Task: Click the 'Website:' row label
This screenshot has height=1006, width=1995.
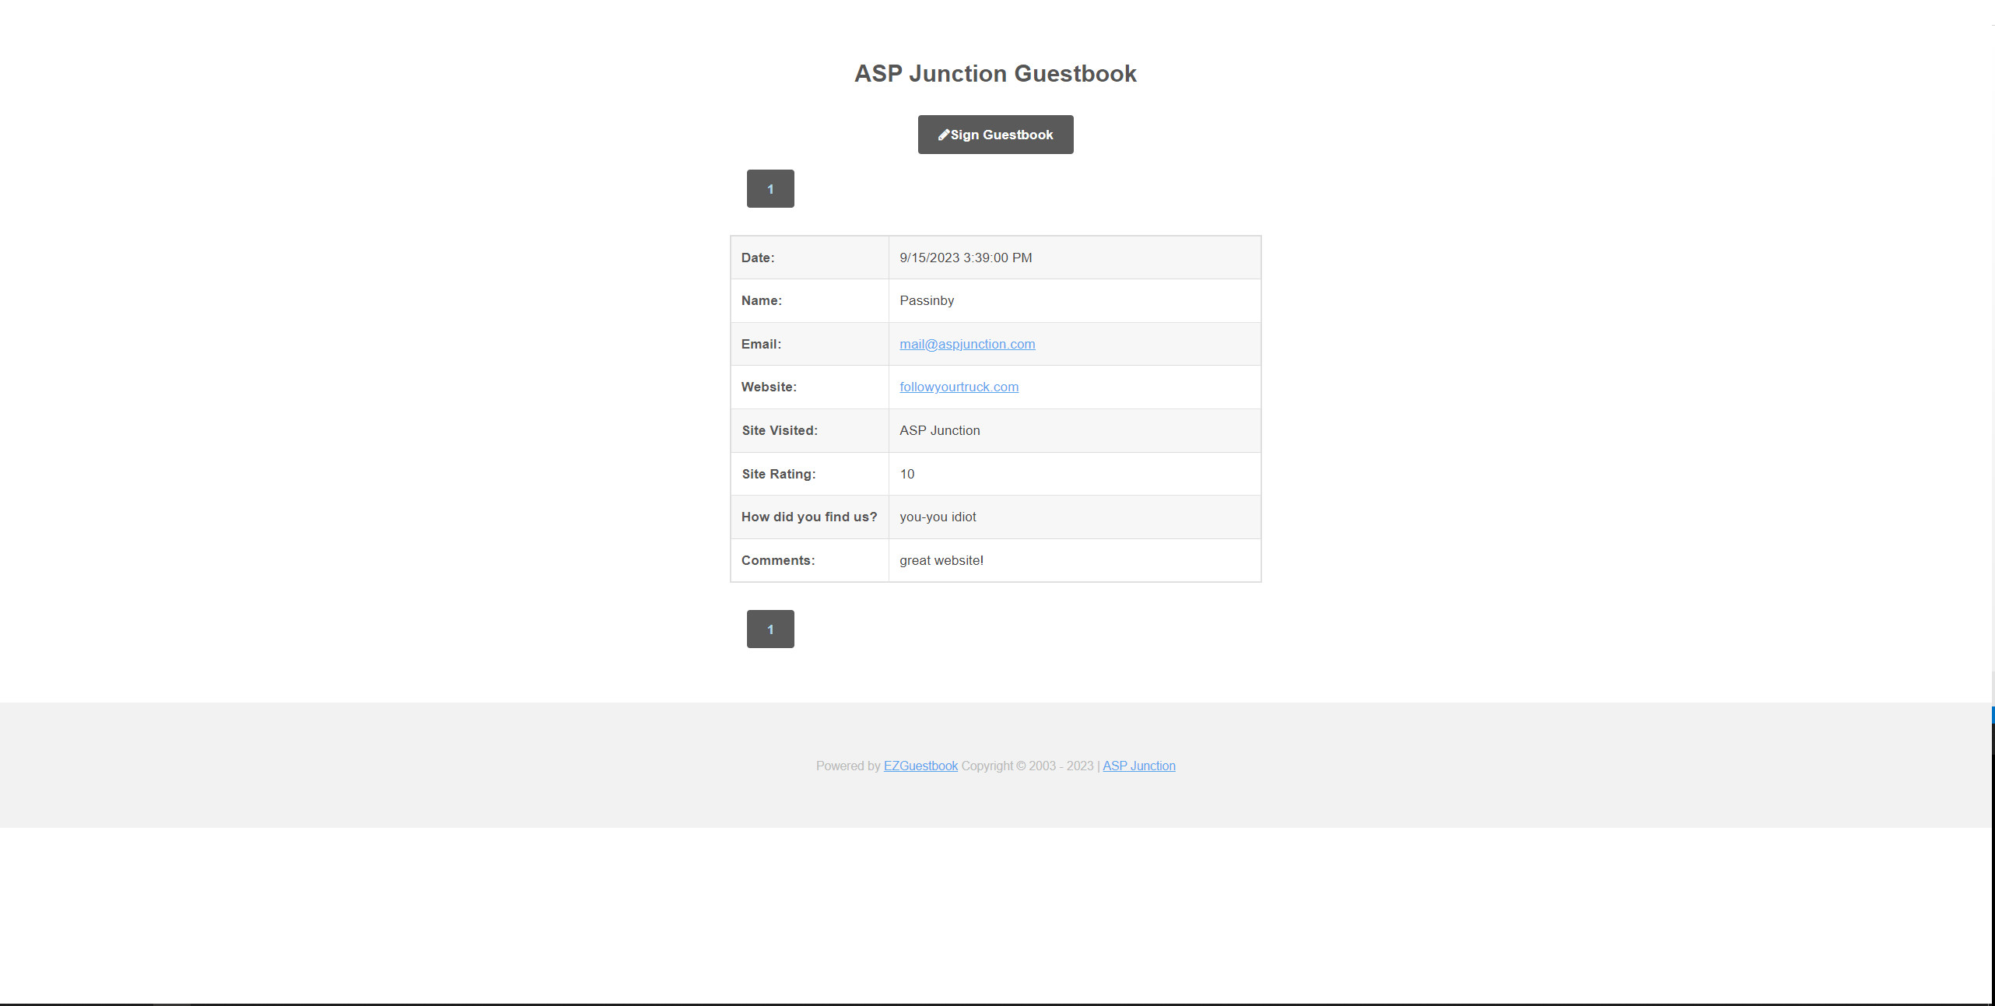Action: click(x=769, y=387)
